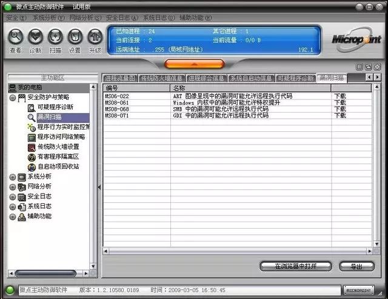Viewport: 388px width, 299px height.
Task: Open 传统防火墙设置 in the sidebar
Action: point(58,146)
